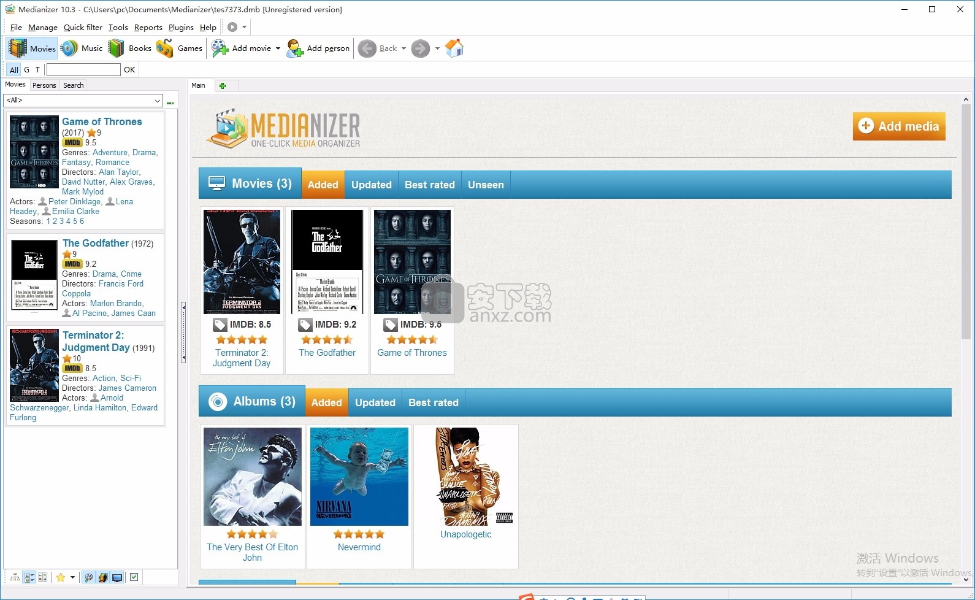This screenshot has height=600, width=975.
Task: Click the IMDb badge for Game of Thrones
Action: click(72, 142)
